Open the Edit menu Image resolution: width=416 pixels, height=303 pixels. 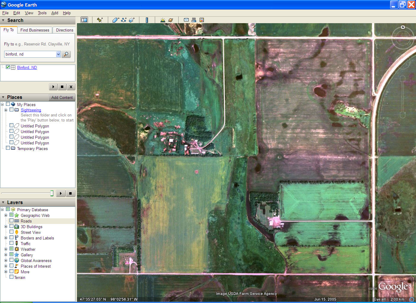tap(17, 13)
